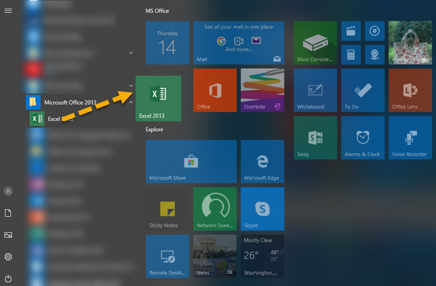This screenshot has width=436, height=286.
Task: Open the To Do tile
Action: pos(363,90)
